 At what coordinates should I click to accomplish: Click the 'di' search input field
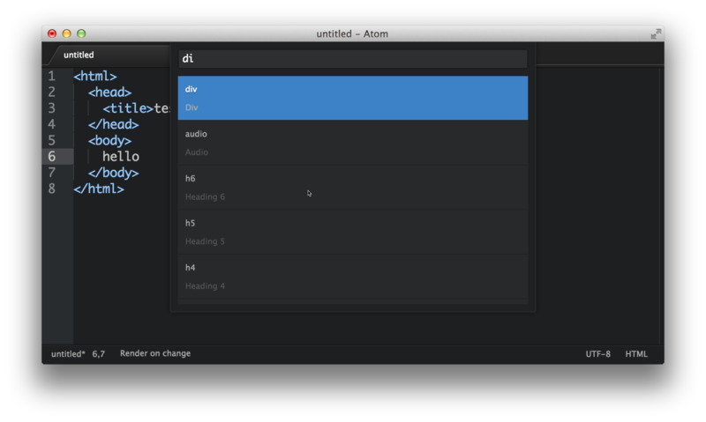coord(352,59)
